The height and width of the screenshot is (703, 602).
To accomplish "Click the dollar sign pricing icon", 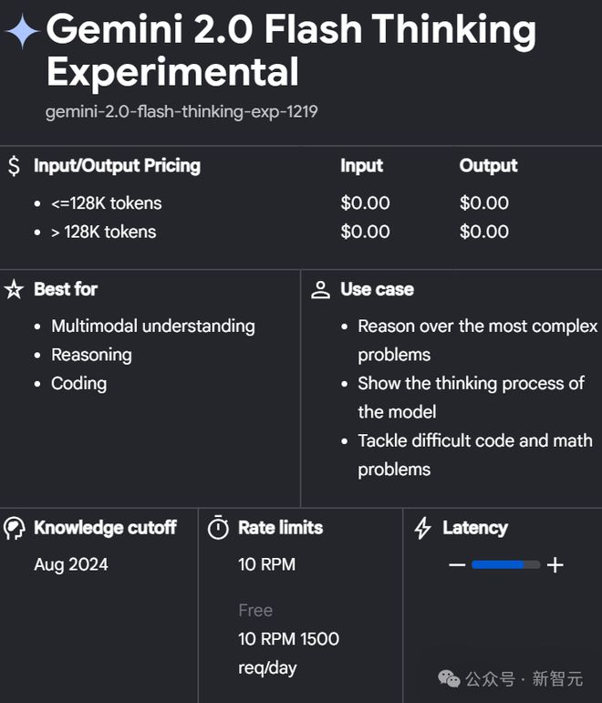I will click(x=14, y=165).
